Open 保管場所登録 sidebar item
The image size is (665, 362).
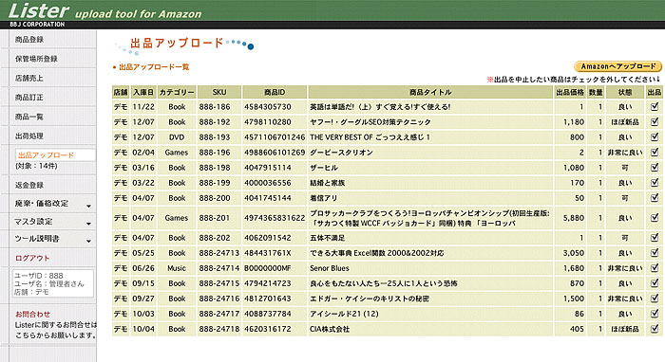pyautogui.click(x=36, y=59)
